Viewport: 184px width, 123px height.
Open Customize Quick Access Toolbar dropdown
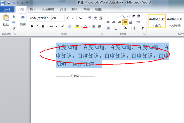pos(27,3)
